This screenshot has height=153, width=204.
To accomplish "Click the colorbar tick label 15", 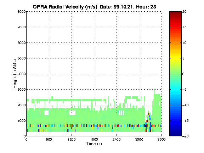I will pos(185,27).
